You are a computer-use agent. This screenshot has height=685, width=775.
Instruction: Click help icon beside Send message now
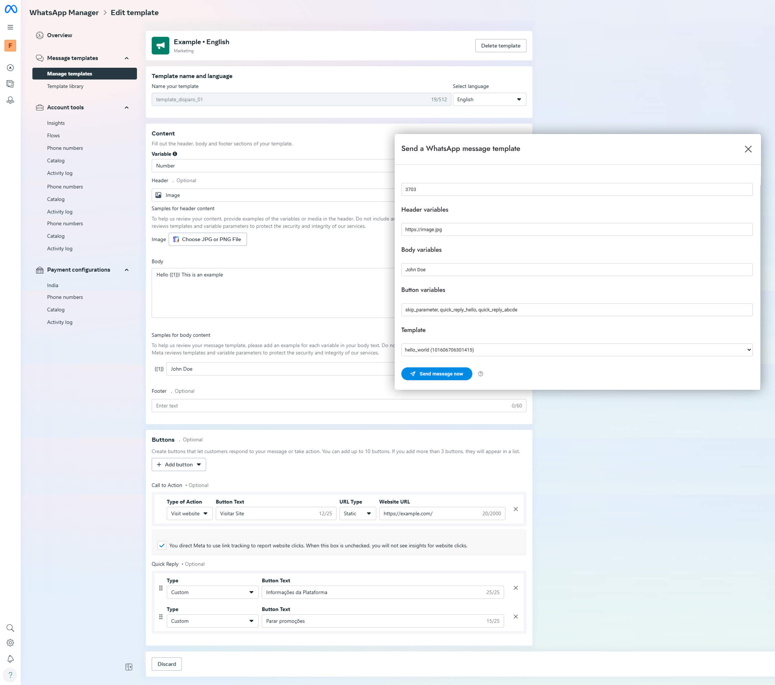coord(480,374)
